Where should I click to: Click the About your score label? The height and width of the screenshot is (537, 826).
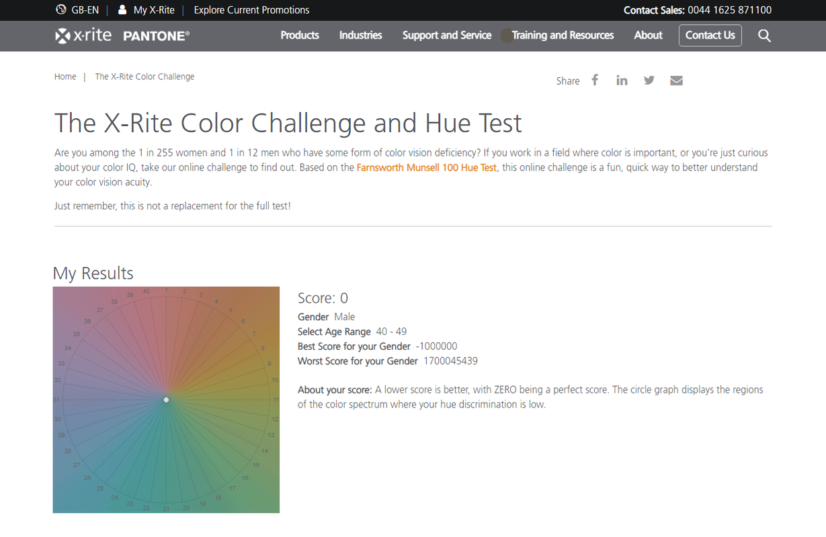(335, 389)
